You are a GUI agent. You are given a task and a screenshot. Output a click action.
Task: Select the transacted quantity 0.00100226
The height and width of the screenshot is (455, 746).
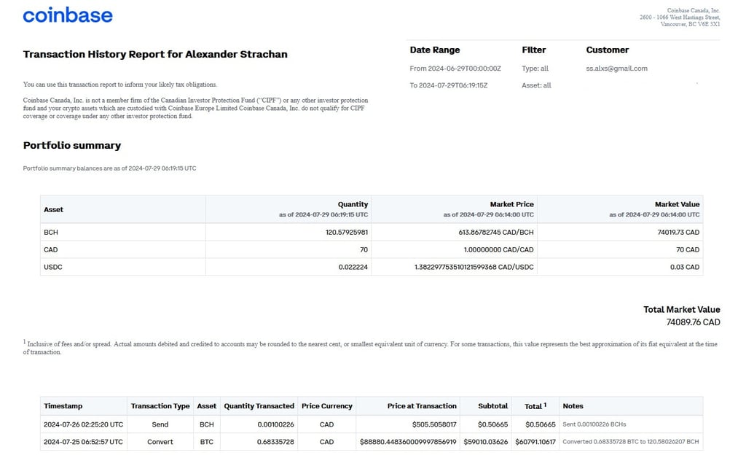pos(275,424)
